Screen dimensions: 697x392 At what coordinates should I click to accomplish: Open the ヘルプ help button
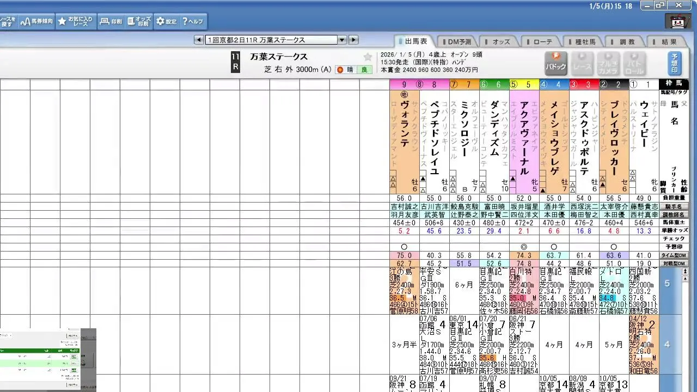tap(192, 21)
